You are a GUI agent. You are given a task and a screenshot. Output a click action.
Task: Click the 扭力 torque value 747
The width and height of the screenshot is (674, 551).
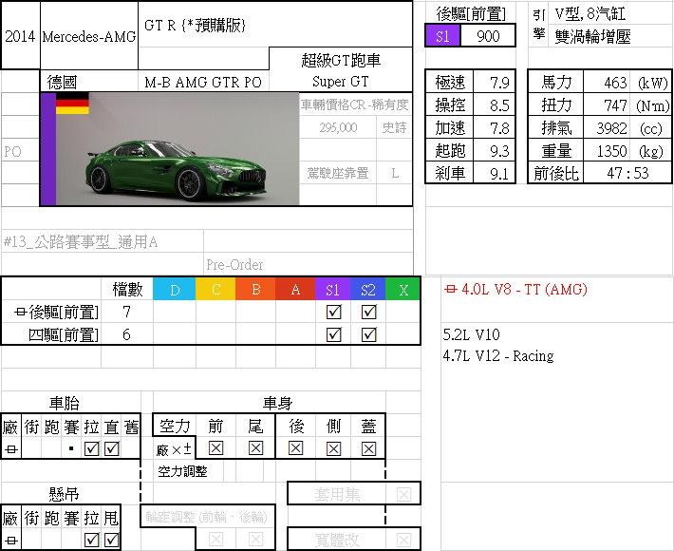(x=615, y=105)
